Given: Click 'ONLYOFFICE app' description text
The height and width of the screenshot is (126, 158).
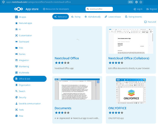Looking at the screenshot, I should coord(116,118).
